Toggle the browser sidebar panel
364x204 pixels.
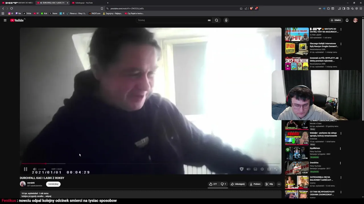click(344, 8)
